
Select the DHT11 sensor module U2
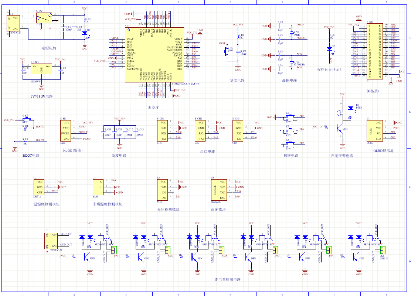40,187
